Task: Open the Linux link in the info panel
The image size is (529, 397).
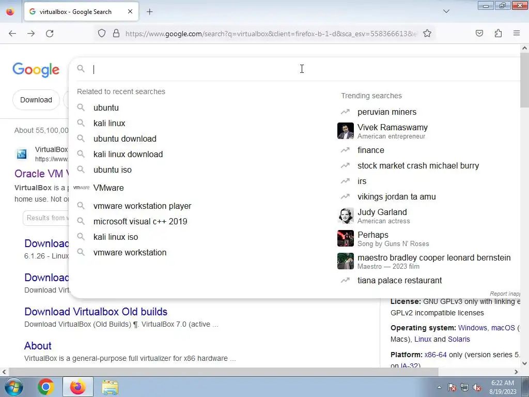Action: tap(423, 339)
